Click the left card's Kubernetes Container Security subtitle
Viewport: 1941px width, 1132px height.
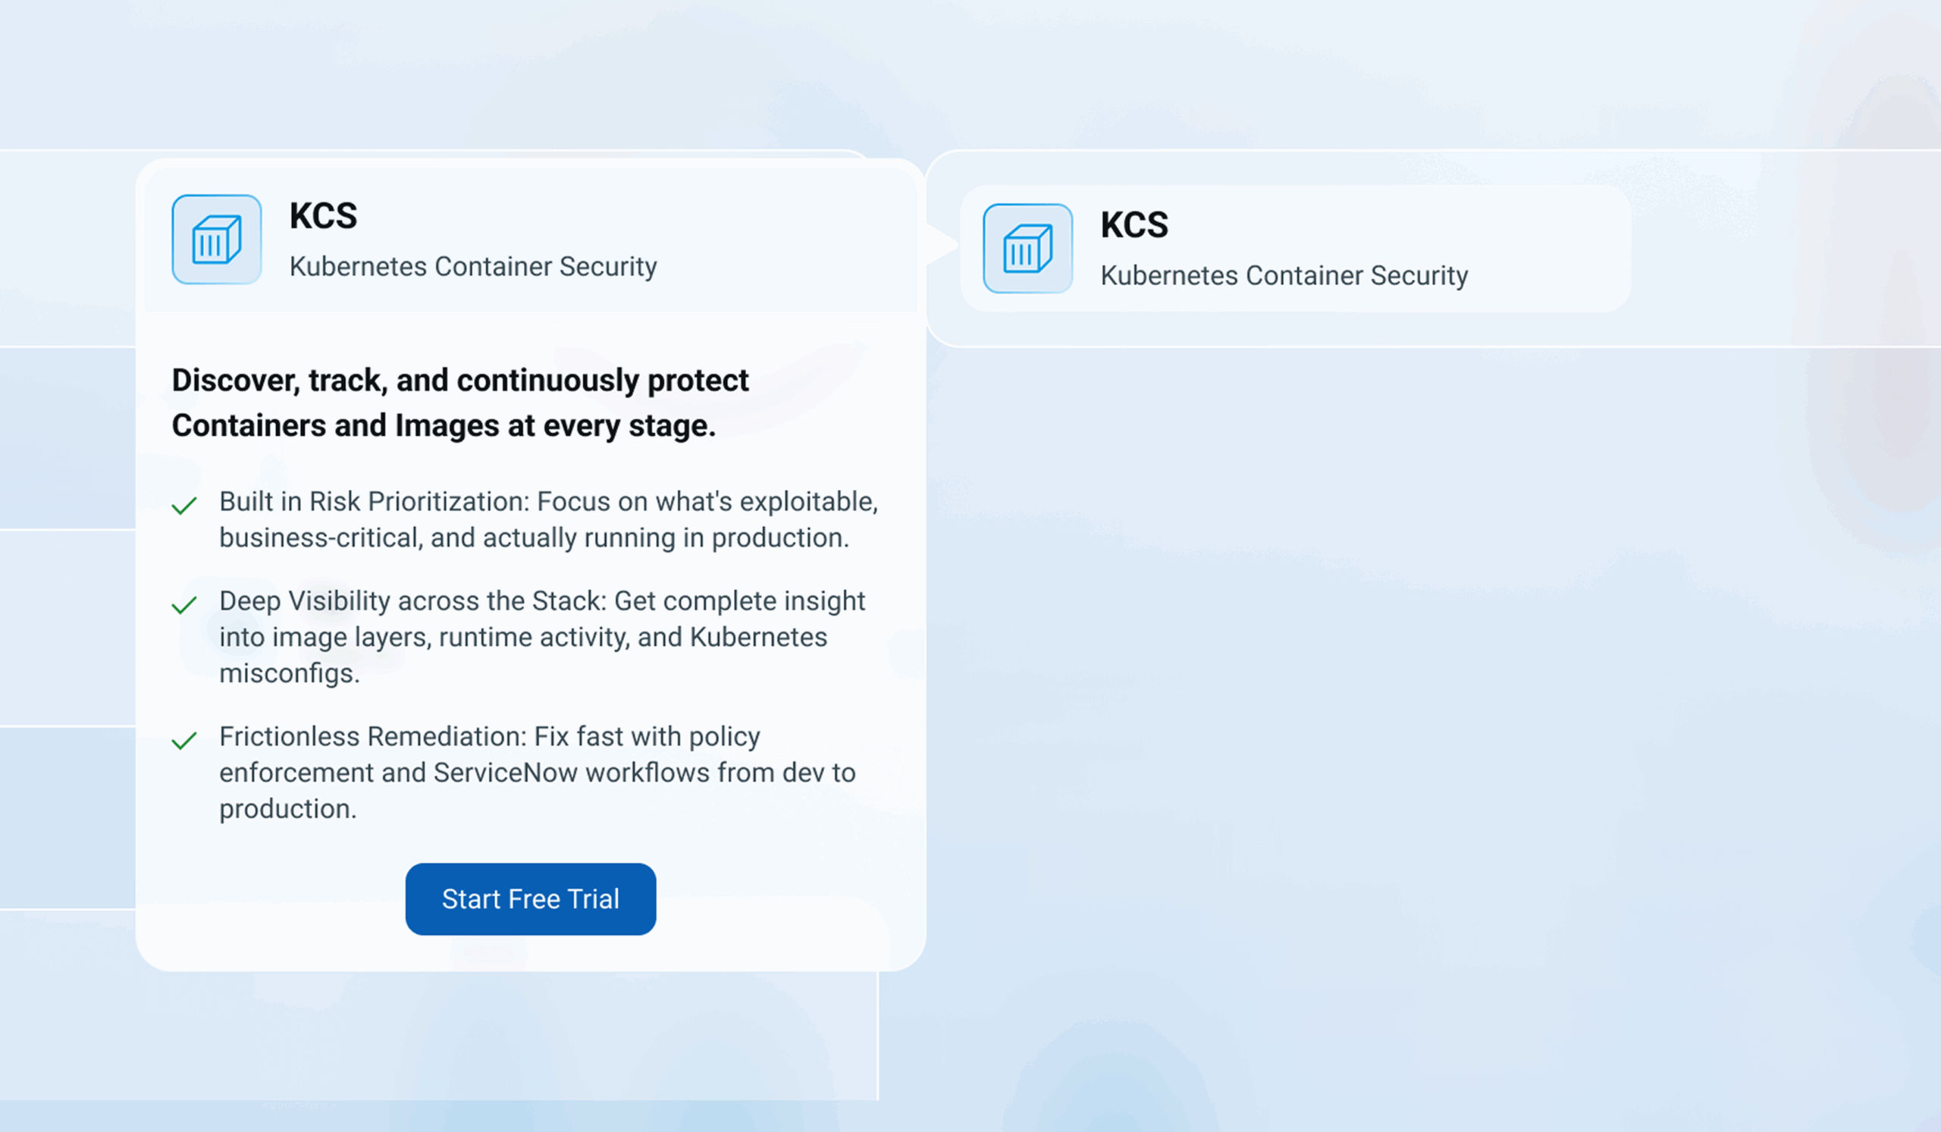point(473,266)
